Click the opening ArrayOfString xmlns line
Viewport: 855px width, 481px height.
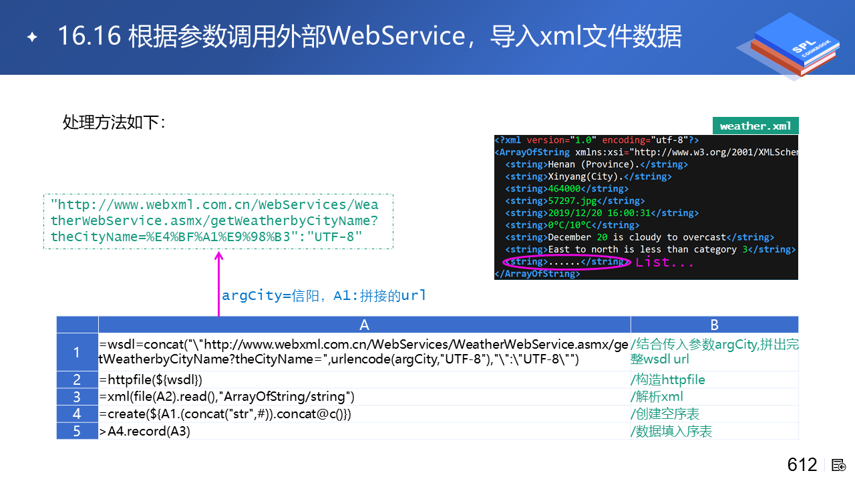pyautogui.click(x=646, y=152)
